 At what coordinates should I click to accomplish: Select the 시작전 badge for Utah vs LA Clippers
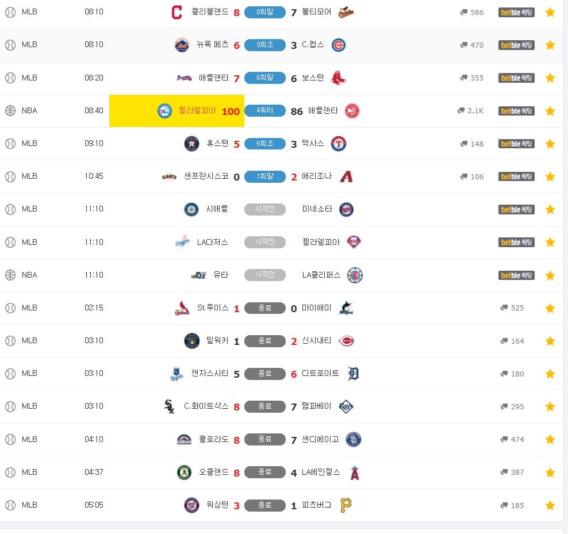(x=265, y=275)
